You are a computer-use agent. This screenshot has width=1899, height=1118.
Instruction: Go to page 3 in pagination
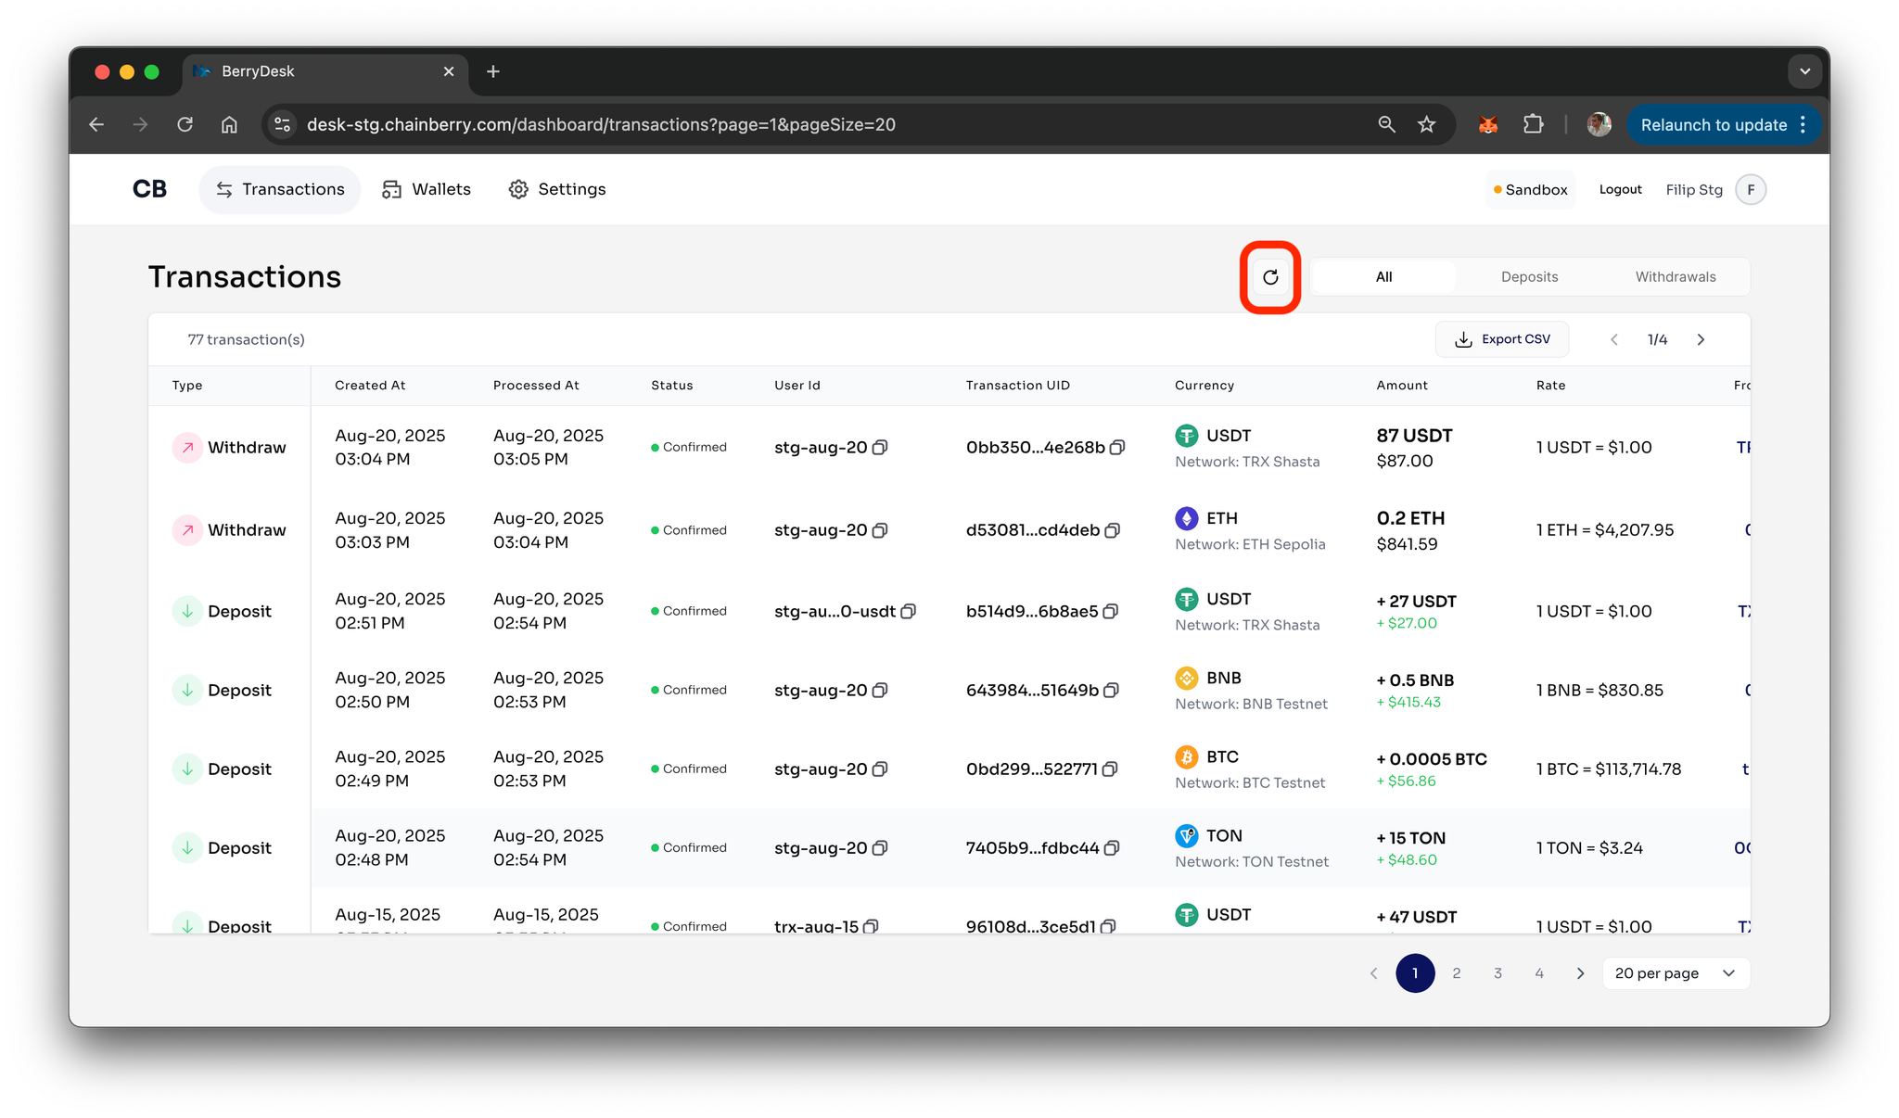(x=1498, y=973)
